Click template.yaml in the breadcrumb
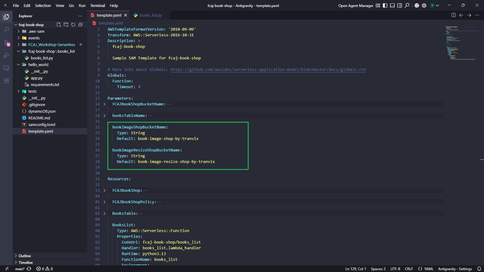 tap(111, 23)
